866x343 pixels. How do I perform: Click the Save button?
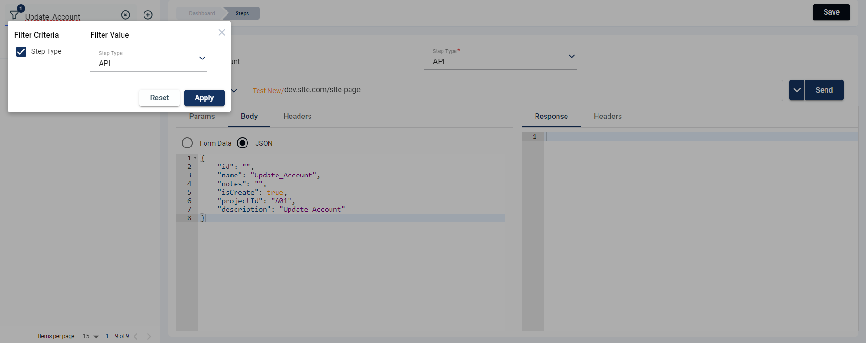point(831,12)
